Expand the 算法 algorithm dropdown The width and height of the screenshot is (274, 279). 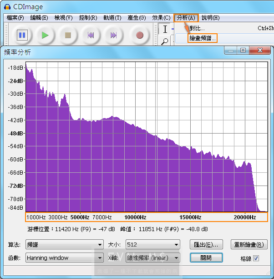pyautogui.click(x=65, y=245)
